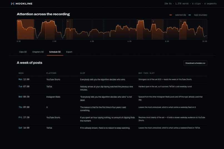
Task: Select the Sat 16:00 schedule row
Action: [112, 128]
